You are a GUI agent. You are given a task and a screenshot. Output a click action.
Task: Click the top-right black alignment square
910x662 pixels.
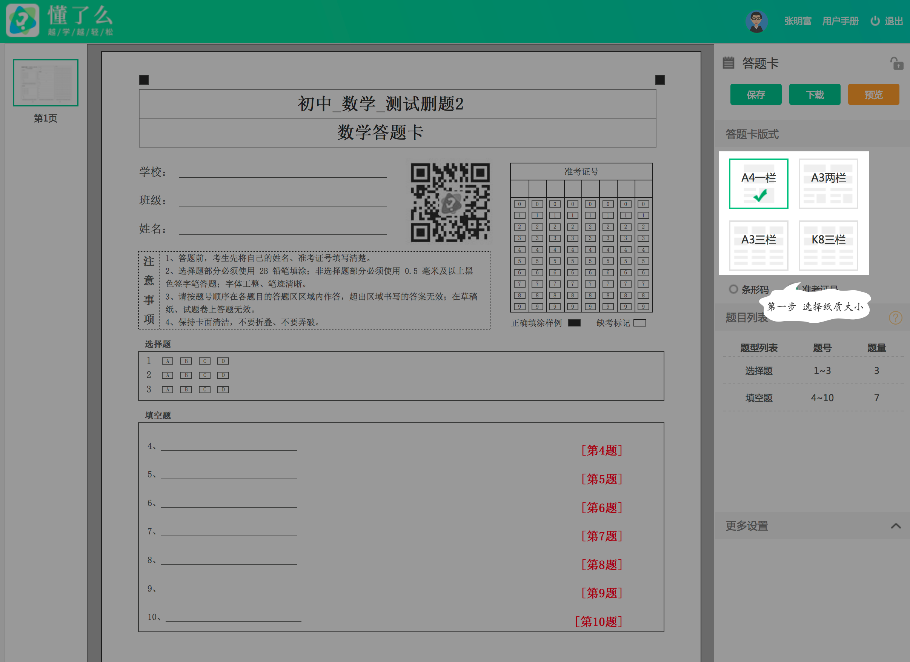coord(660,80)
